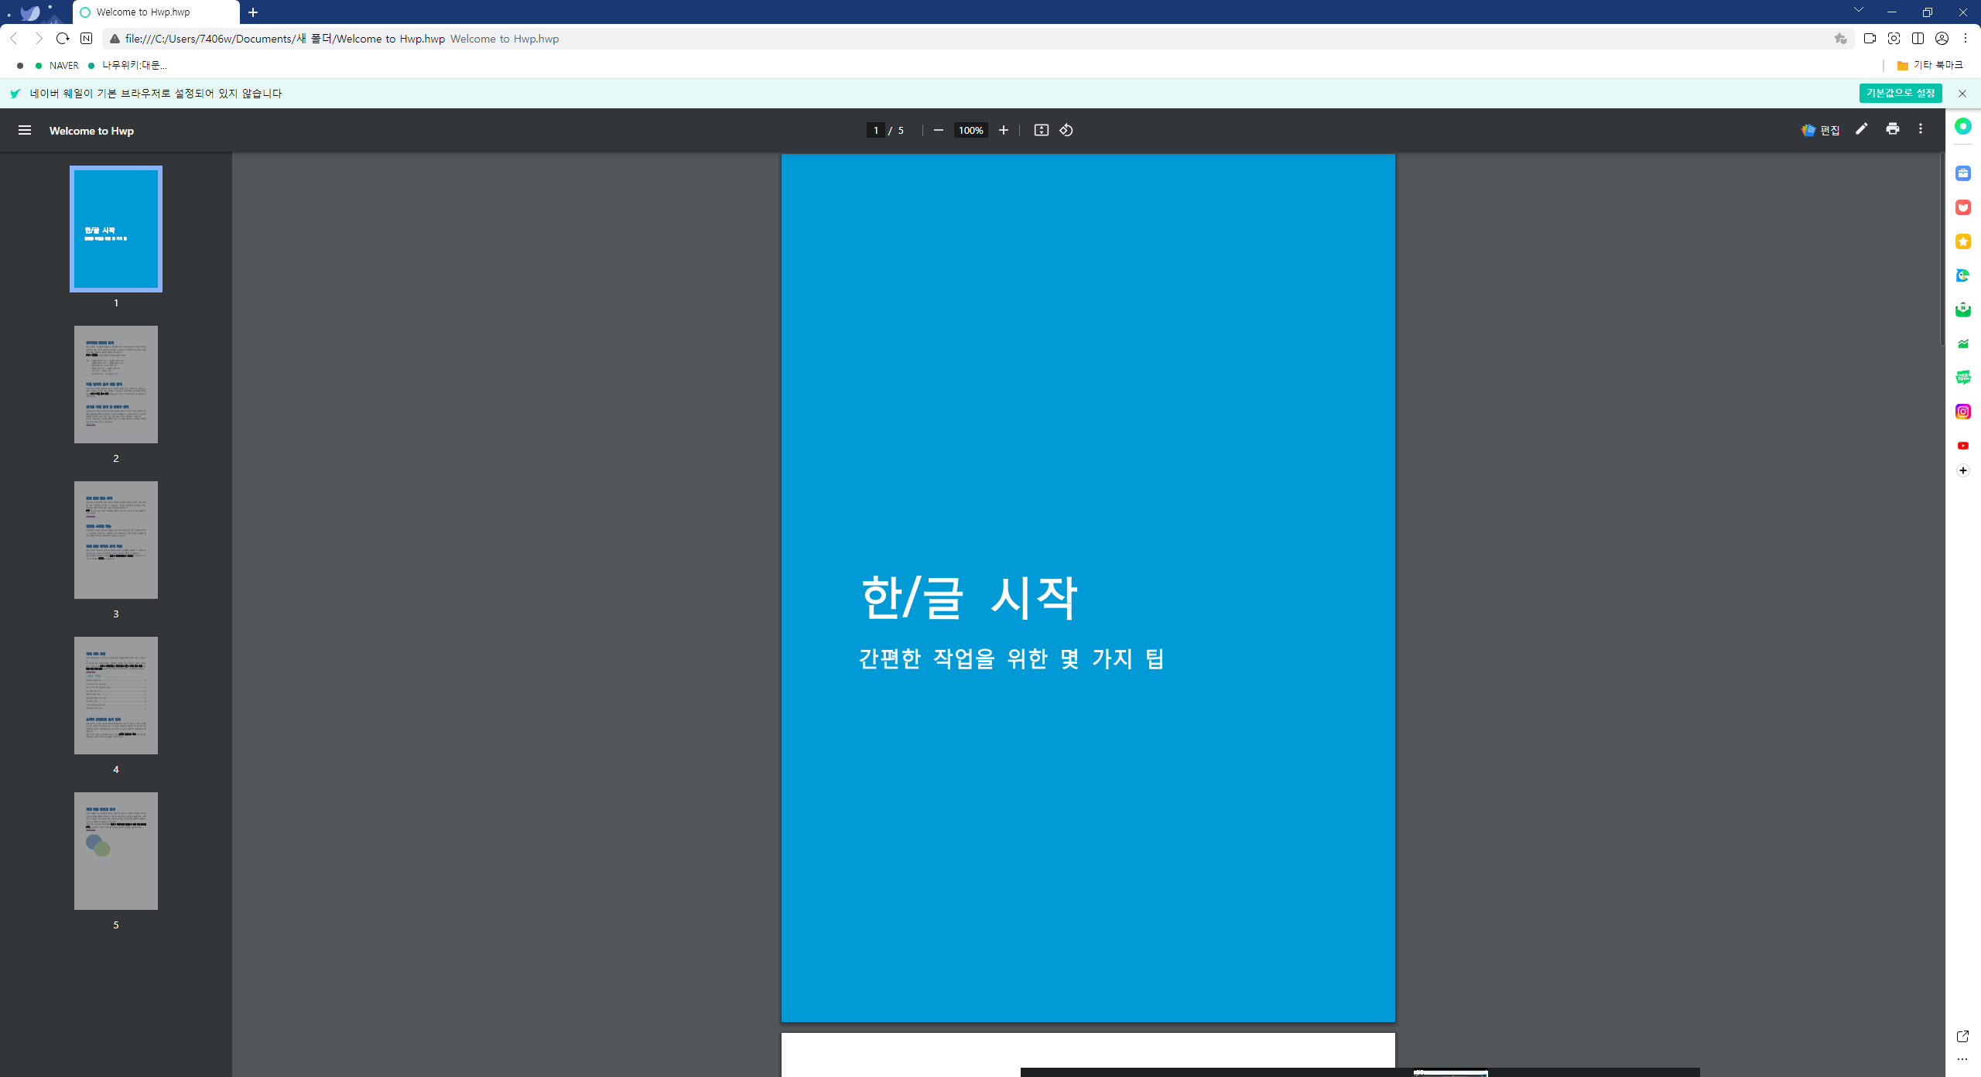Open the Instagram sidebar panel icon
The width and height of the screenshot is (1981, 1077).
tap(1963, 412)
